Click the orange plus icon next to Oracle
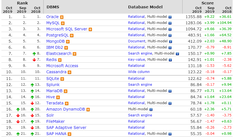236x137 pixels. 62,17
